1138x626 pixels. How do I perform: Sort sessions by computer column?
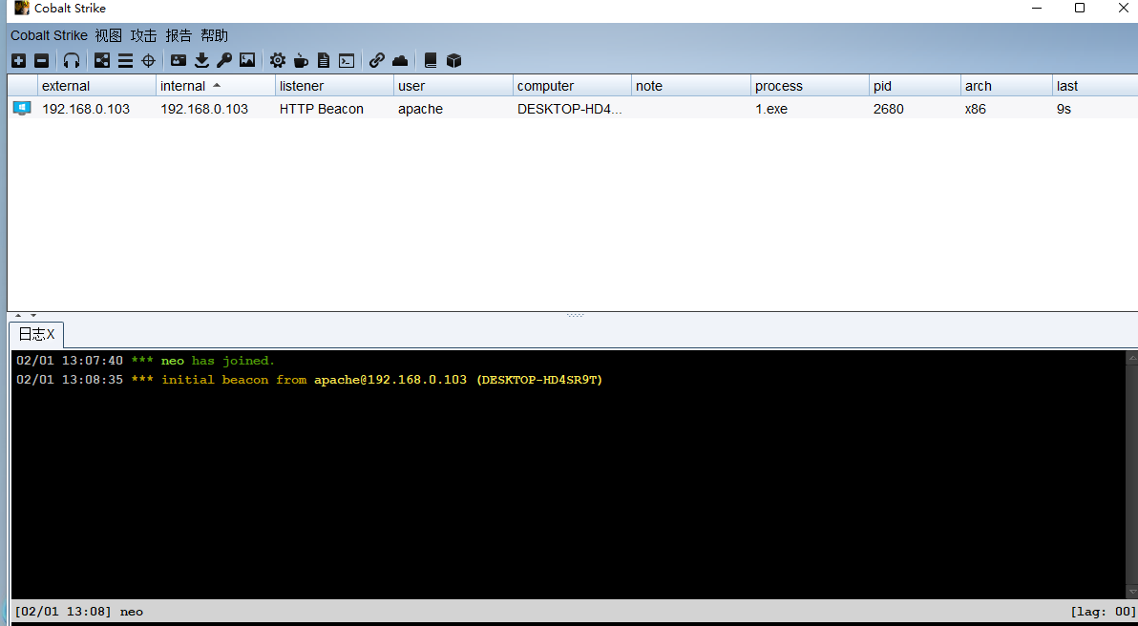click(573, 86)
